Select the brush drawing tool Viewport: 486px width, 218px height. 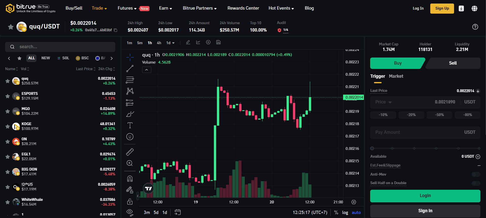point(130,114)
